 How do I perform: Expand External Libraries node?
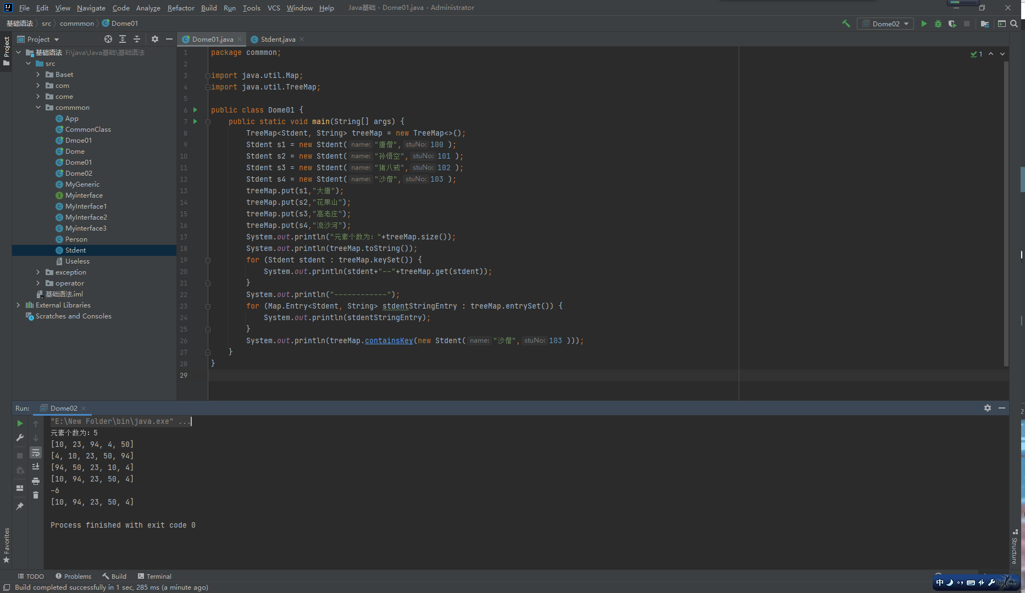pyautogui.click(x=18, y=305)
